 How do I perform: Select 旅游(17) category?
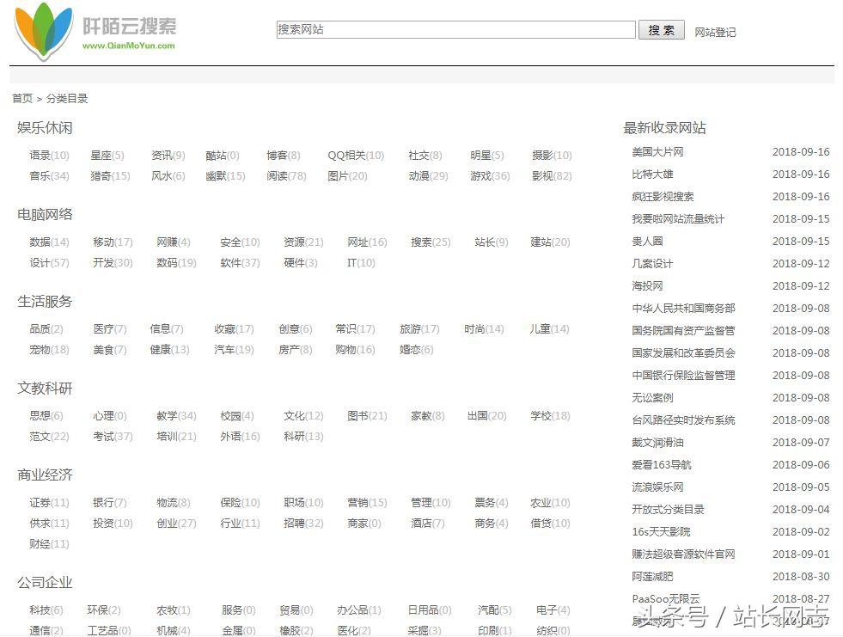pos(420,328)
